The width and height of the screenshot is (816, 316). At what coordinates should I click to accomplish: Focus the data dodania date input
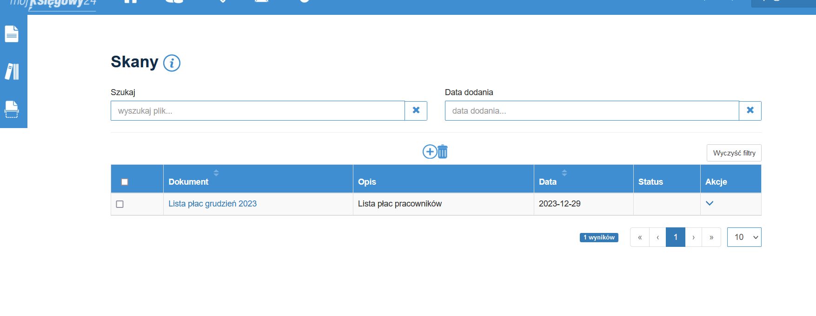(591, 111)
